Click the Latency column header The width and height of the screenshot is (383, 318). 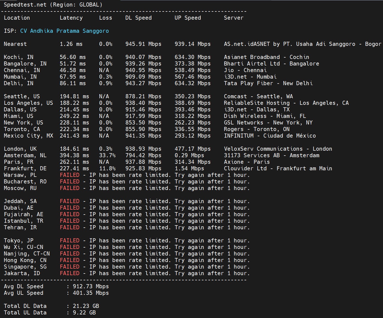(x=71, y=18)
